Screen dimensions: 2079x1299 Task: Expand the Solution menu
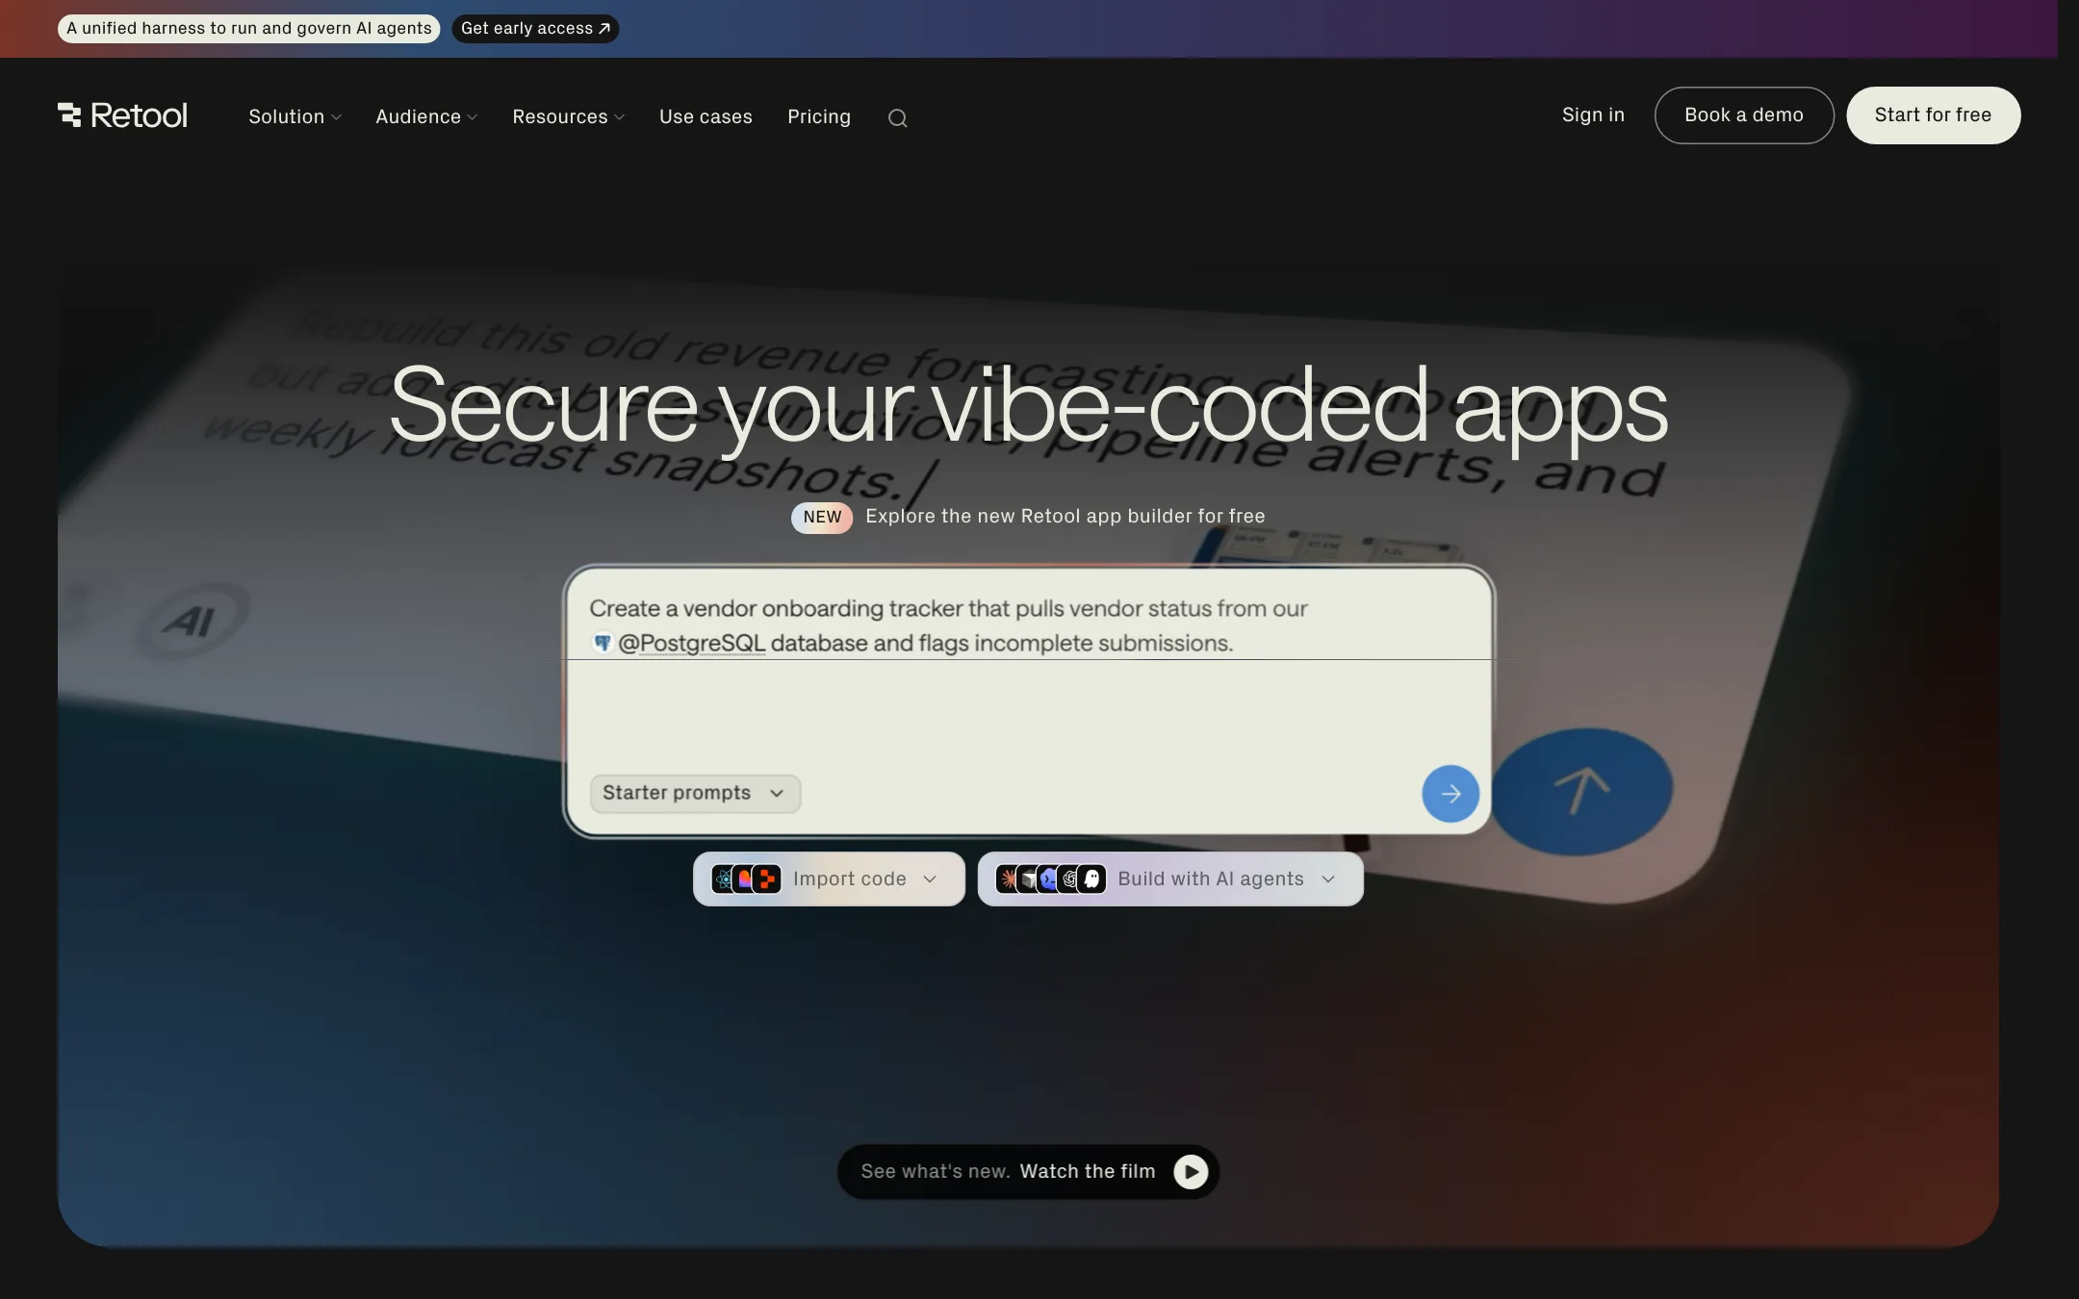[x=295, y=116]
